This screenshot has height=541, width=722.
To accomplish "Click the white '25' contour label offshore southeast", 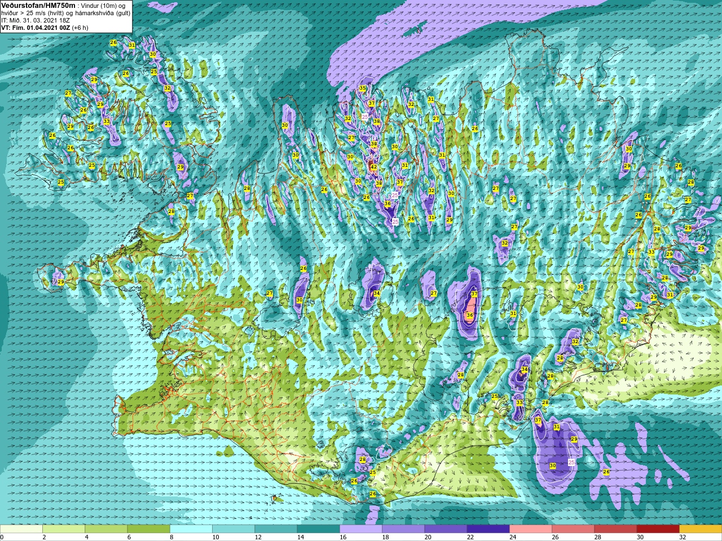I will point(571,462).
